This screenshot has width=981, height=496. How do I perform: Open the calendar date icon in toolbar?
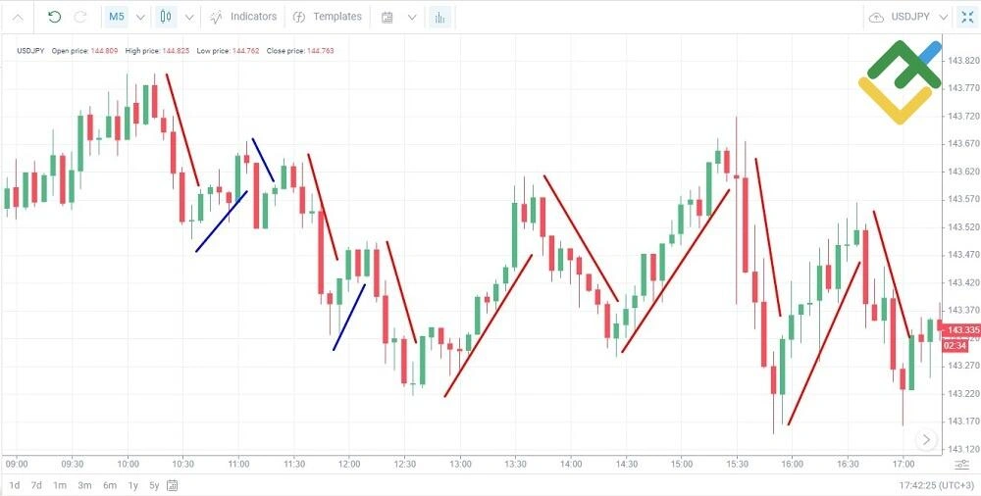387,18
